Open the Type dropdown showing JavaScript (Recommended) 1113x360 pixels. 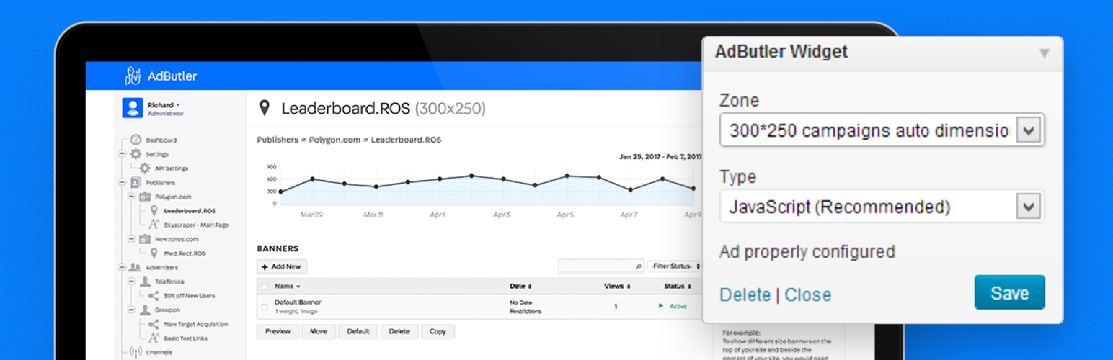click(x=882, y=207)
